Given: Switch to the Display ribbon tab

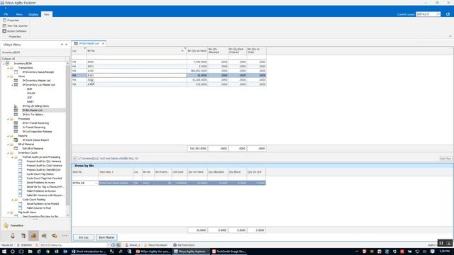Looking at the screenshot, I should pyautogui.click(x=33, y=14).
